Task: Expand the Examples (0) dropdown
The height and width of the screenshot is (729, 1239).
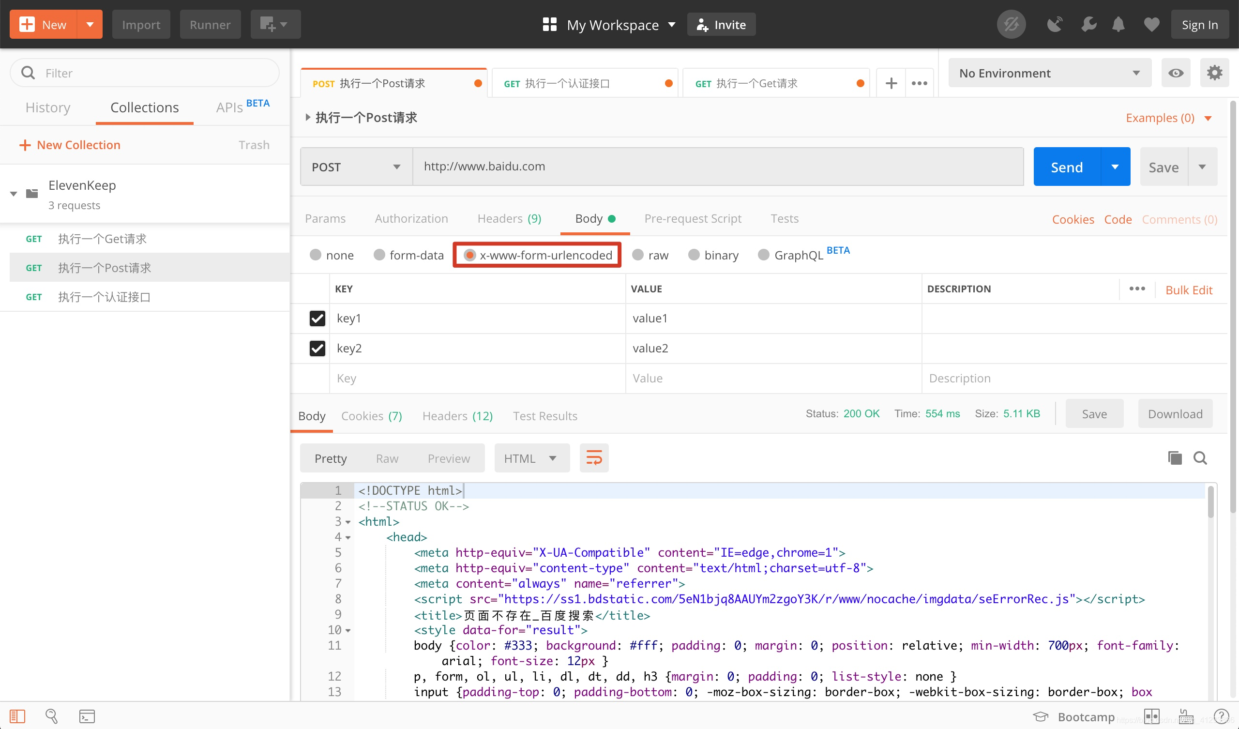Action: pos(1169,118)
